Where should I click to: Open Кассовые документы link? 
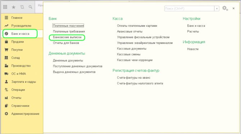click(132, 48)
